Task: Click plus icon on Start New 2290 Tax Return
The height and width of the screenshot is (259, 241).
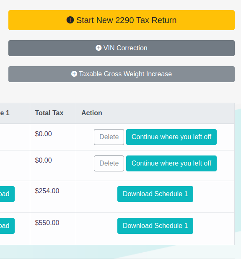Action: coord(70,20)
